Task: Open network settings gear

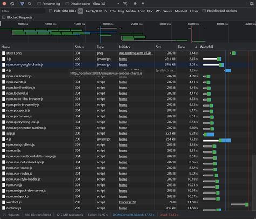Action: point(252,4)
